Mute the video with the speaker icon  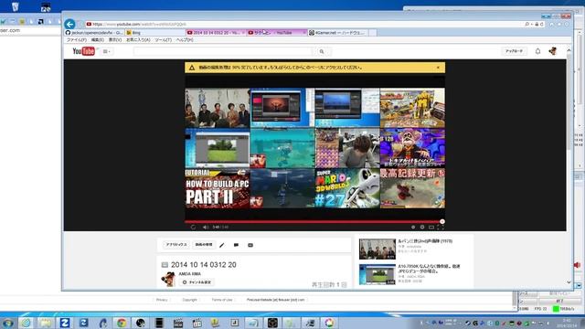click(205, 227)
